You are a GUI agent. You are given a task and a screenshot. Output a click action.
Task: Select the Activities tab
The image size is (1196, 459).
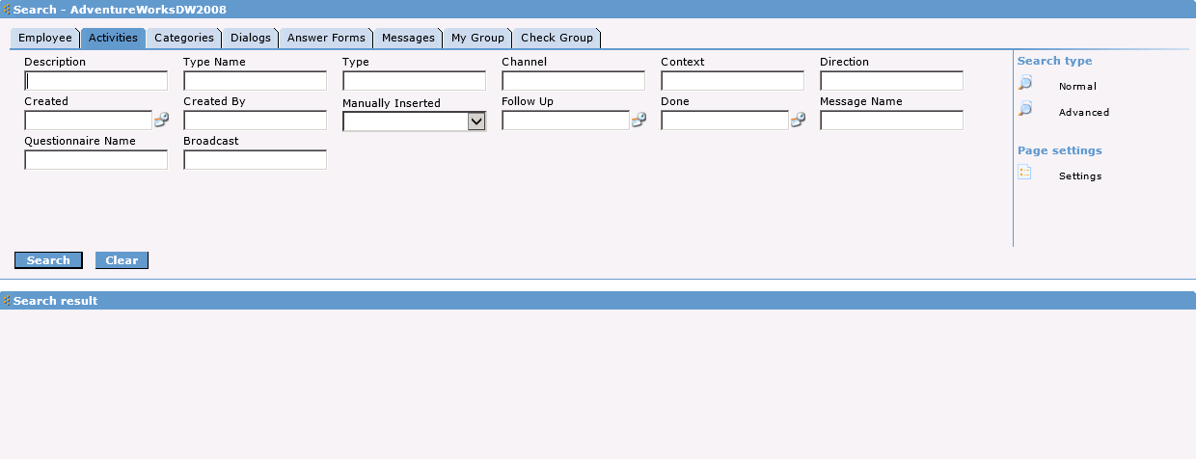[113, 38]
